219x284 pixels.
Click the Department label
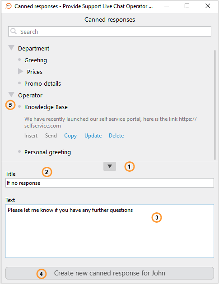pyautogui.click(x=33, y=49)
